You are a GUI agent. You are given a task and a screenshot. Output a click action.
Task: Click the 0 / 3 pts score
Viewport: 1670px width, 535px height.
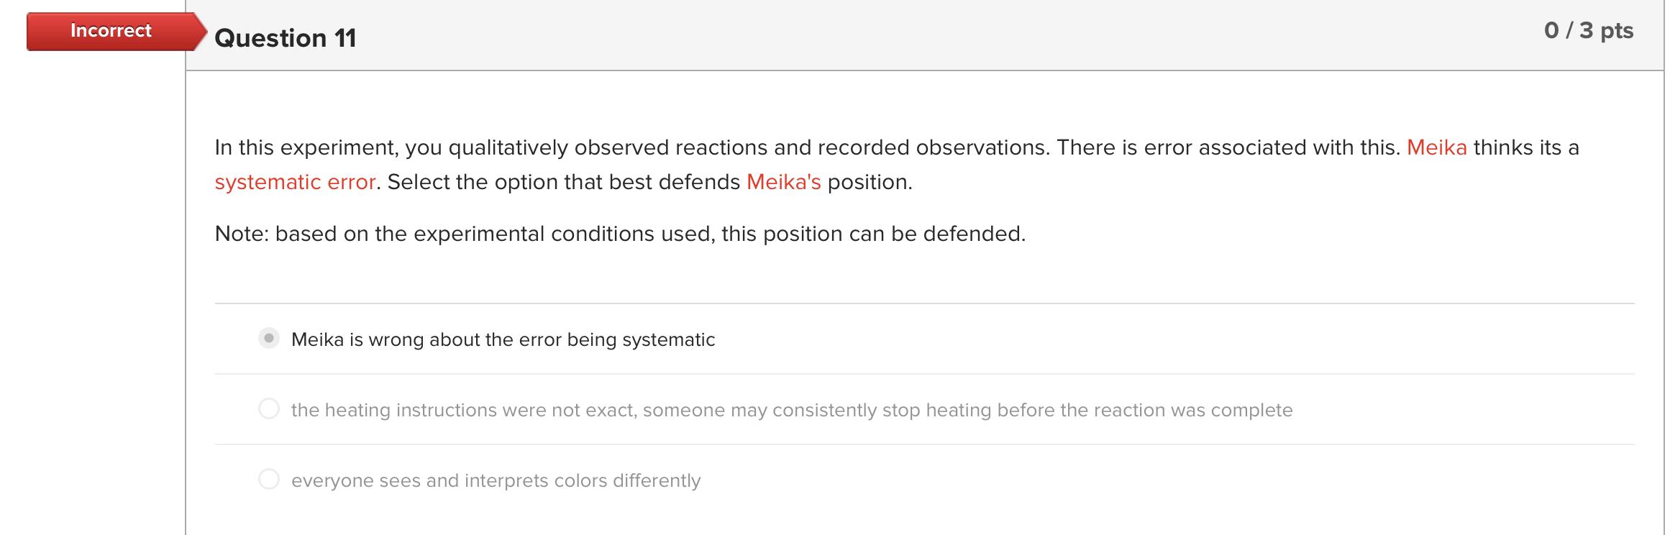[1588, 31]
